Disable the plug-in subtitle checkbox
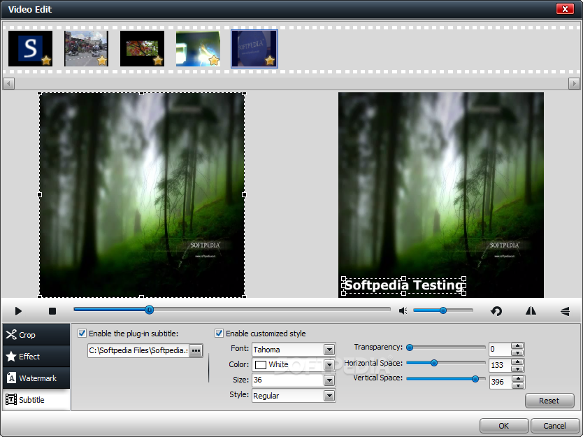 [x=82, y=334]
